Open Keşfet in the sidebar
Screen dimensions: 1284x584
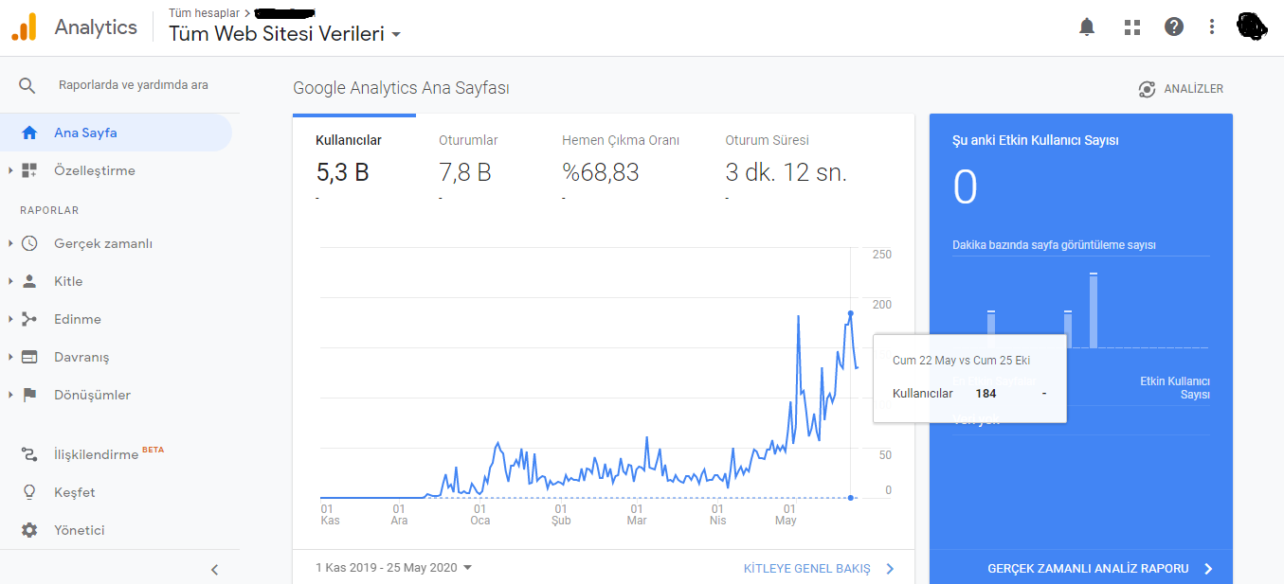75,492
